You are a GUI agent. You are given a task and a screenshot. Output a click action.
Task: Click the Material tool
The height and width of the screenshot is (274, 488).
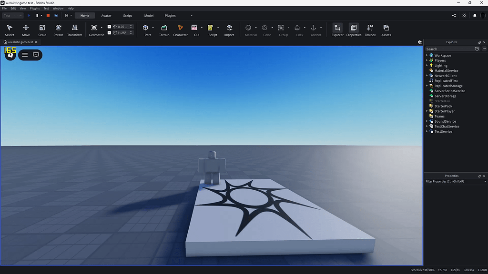coord(248,28)
